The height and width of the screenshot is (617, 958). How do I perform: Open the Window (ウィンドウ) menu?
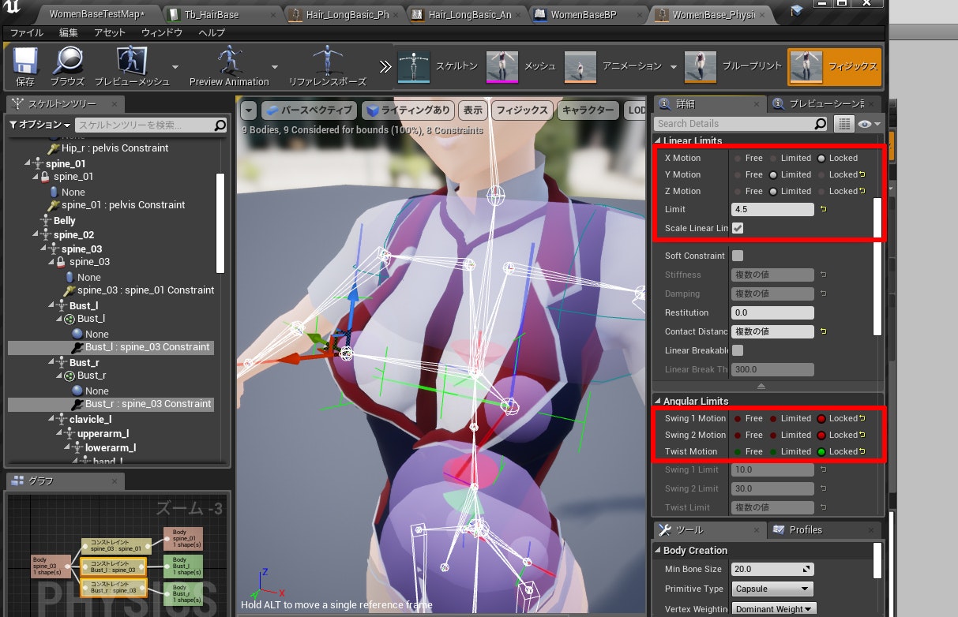(162, 32)
